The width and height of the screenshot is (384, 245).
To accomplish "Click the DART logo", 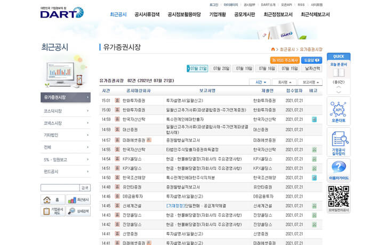I will (x=62, y=12).
